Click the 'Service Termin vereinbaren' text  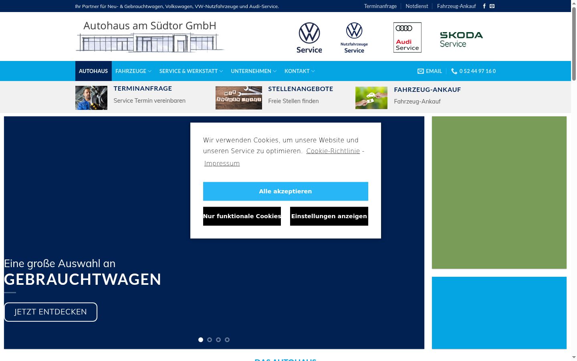(149, 101)
